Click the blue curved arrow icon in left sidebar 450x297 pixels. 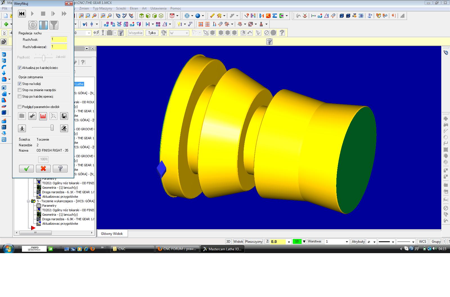(x=4, y=67)
